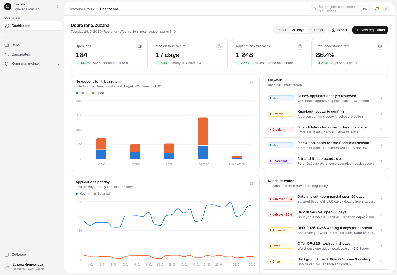Go to Candidates in sidebar
397x275 pixels.
(32, 54)
